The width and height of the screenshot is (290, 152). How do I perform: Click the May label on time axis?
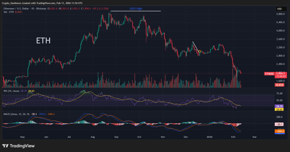[x=22, y=137]
